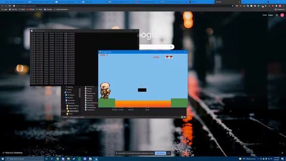This screenshot has width=286, height=161.
Task: Click the Chrome address bar
Action: (120, 6)
